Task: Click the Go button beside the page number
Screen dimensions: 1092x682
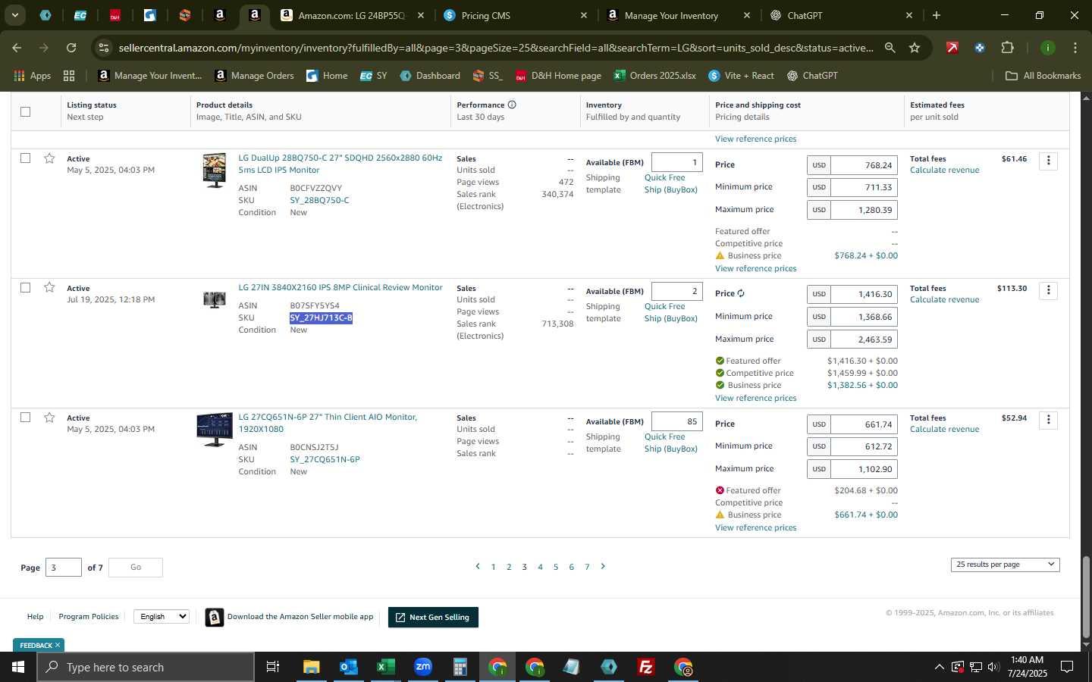Action: (136, 567)
